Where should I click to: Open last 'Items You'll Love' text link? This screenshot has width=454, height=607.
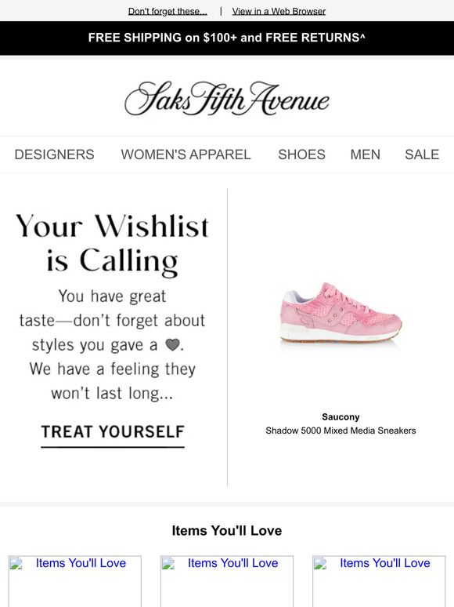(x=385, y=563)
